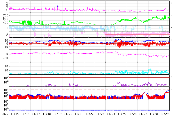Click the 'C' flare class axis label
The height and width of the screenshot is (116, 174).
click(7, 10)
